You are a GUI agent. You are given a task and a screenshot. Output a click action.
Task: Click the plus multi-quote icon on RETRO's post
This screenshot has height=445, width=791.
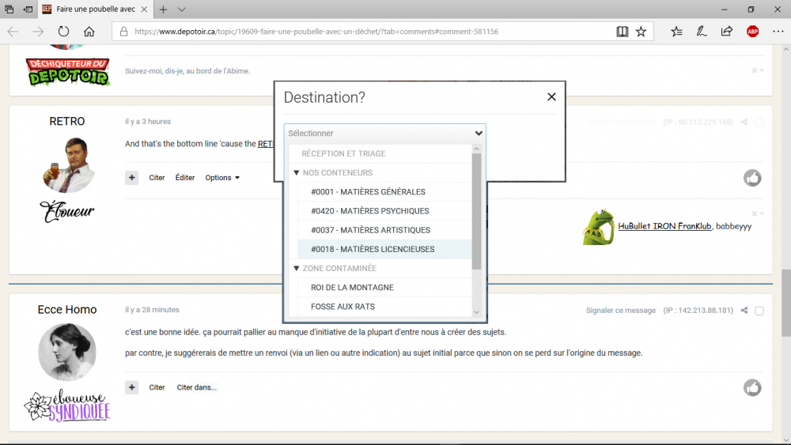click(x=132, y=178)
